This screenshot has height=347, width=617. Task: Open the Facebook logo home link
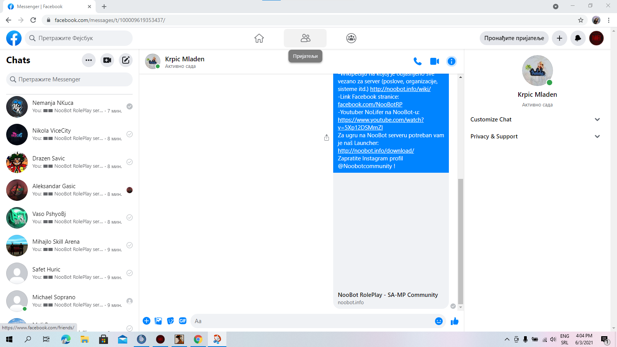click(x=14, y=38)
